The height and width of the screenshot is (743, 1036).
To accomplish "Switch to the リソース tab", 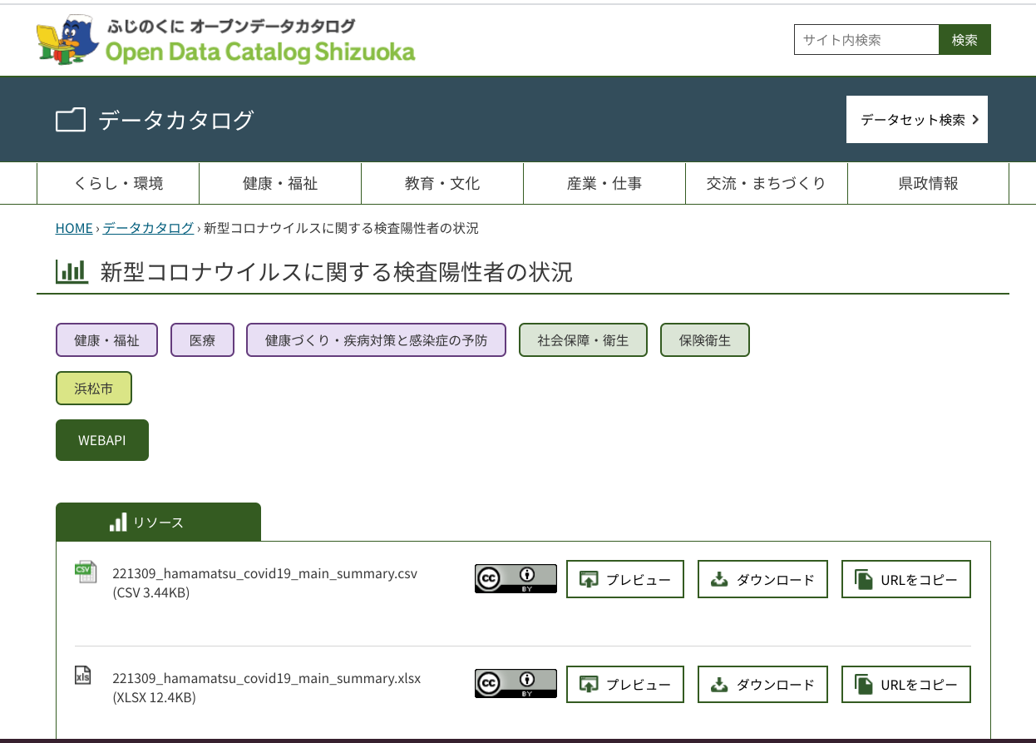I will click(158, 522).
